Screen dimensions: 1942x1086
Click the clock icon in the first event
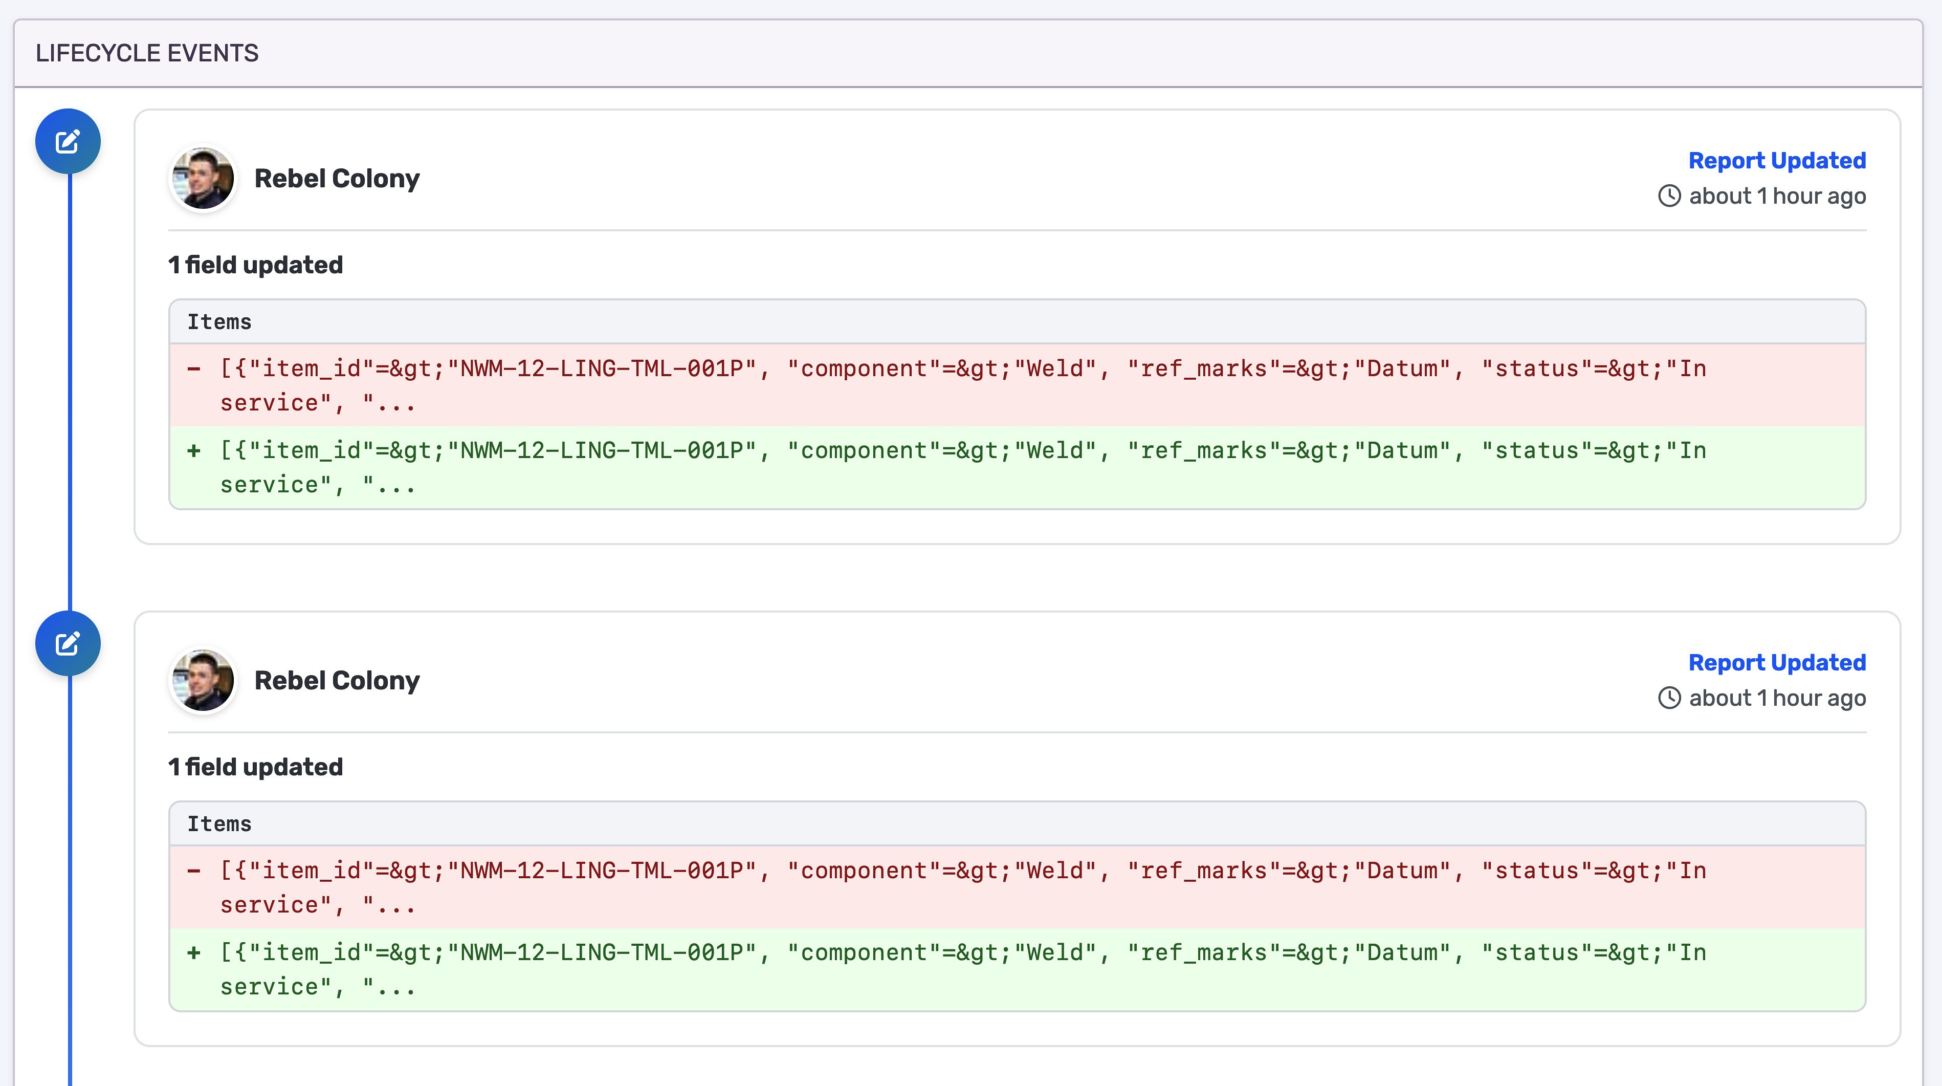click(x=1669, y=196)
